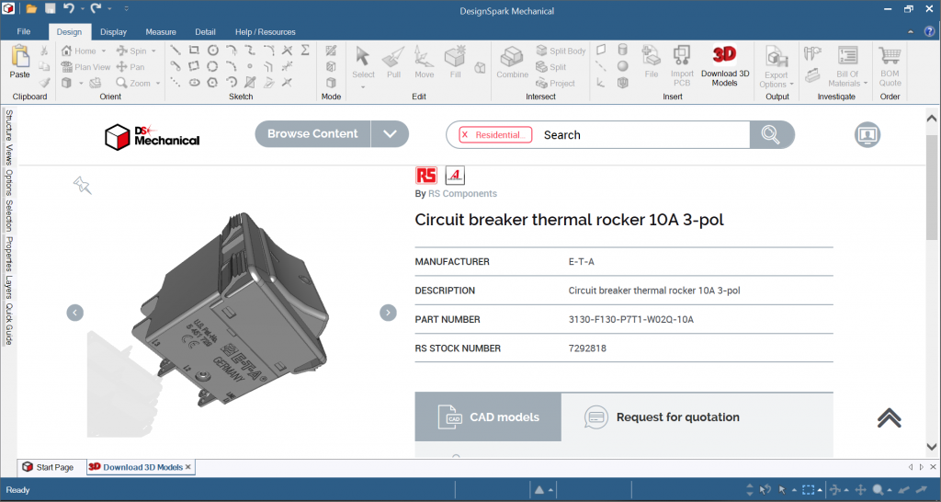Open the Bill Of Materials dropdown
Image resolution: width=941 pixels, height=502 pixels.
point(842,68)
